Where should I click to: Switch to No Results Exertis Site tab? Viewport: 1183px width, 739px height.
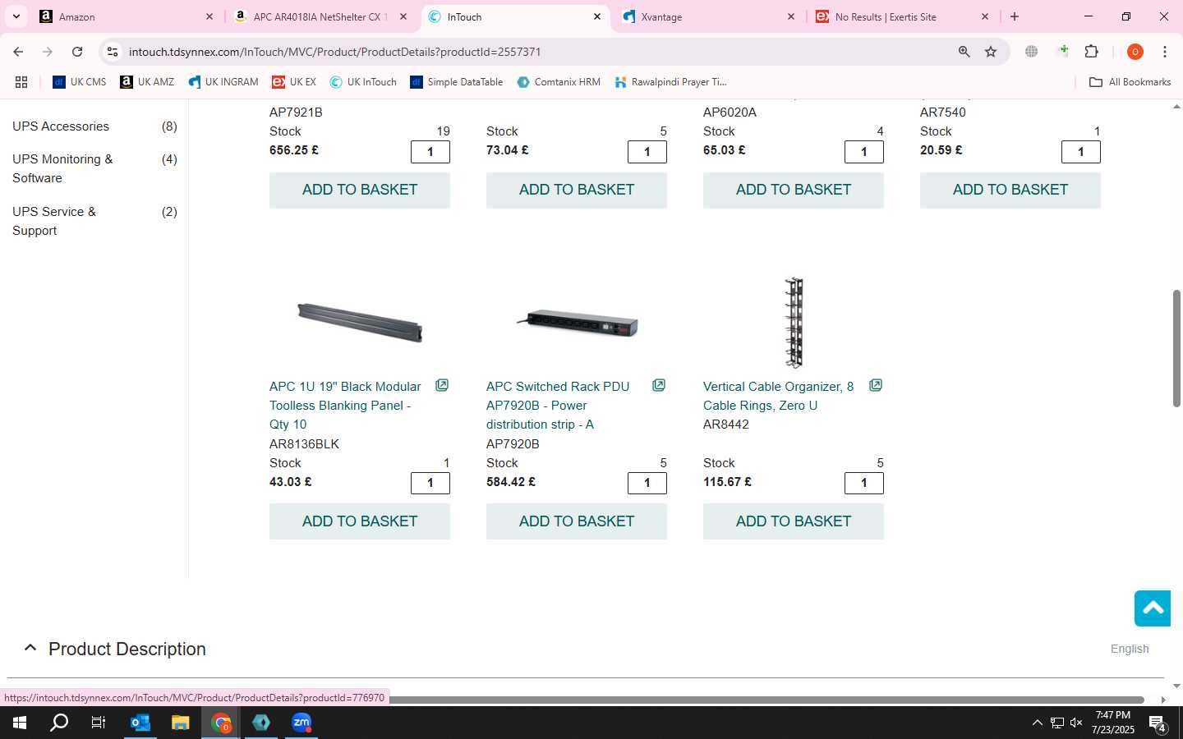[902, 16]
